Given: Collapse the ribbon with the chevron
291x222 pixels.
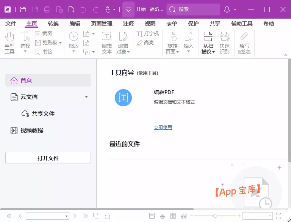Looking at the screenshot, I should click(x=286, y=55).
